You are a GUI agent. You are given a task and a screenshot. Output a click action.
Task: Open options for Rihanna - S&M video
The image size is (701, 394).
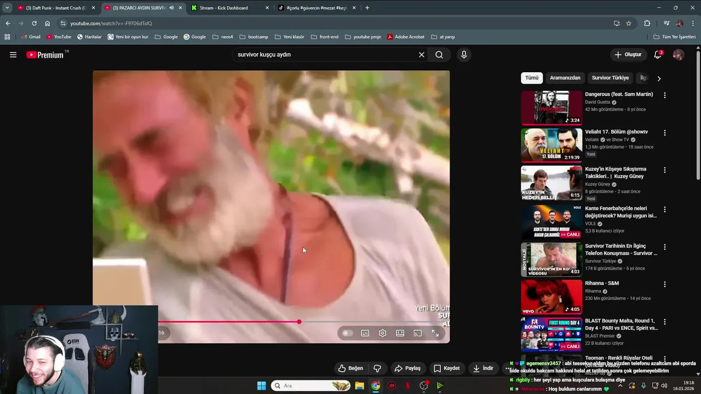(665, 285)
